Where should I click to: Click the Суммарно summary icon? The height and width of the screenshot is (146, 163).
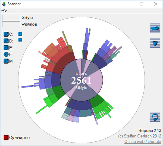point(6,138)
